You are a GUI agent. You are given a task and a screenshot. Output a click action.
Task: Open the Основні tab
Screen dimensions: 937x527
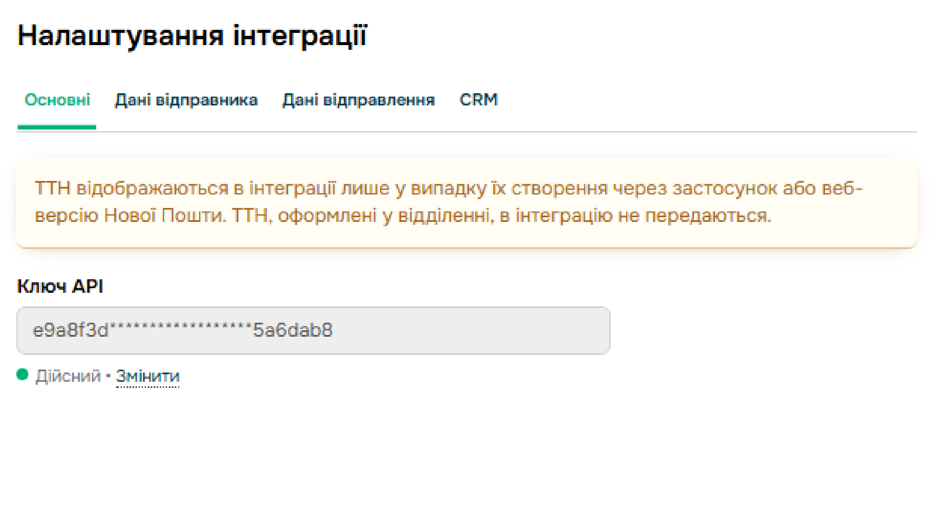point(57,100)
